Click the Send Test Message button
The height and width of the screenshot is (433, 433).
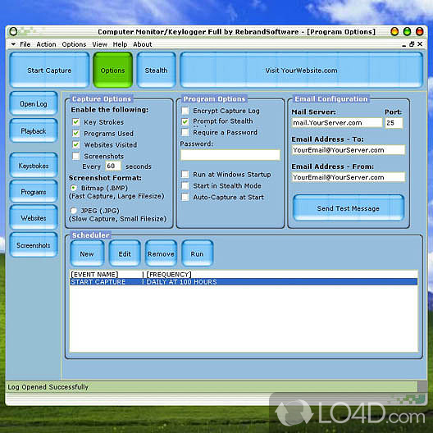pyautogui.click(x=349, y=208)
